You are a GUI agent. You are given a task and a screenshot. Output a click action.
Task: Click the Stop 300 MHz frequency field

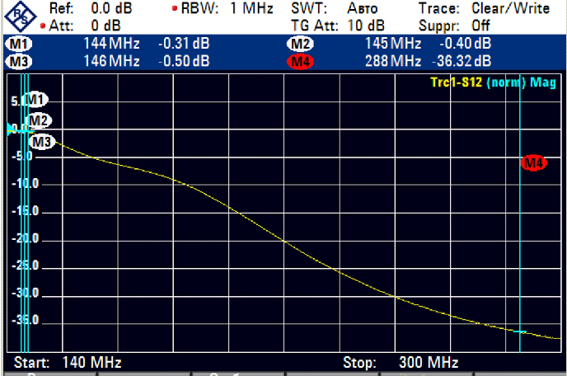tap(401, 363)
